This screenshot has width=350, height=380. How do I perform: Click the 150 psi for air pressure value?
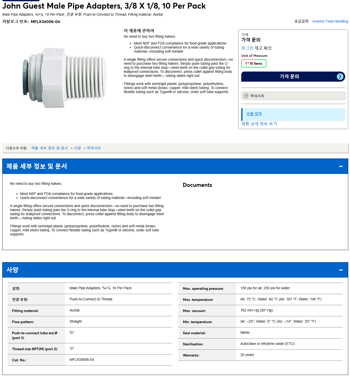(265, 288)
